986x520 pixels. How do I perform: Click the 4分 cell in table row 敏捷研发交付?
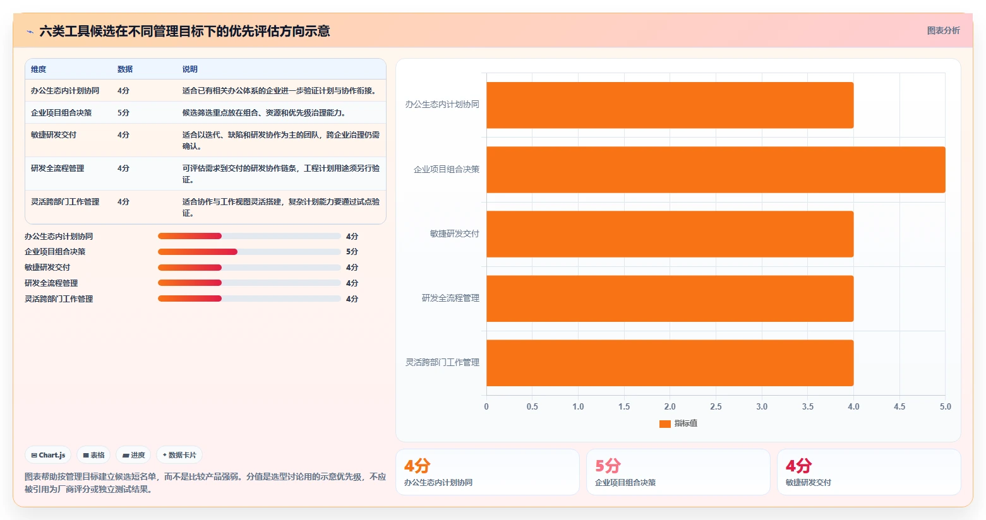pos(123,135)
